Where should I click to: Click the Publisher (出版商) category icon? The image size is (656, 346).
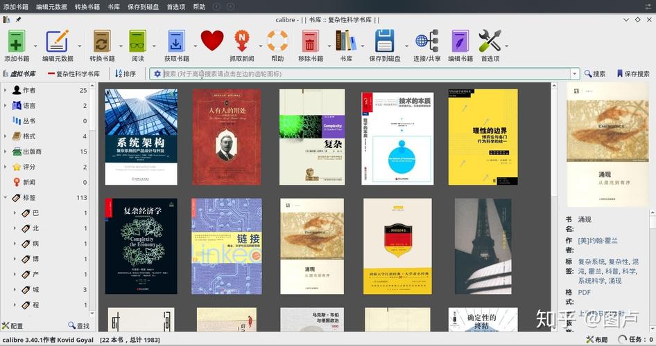point(17,152)
